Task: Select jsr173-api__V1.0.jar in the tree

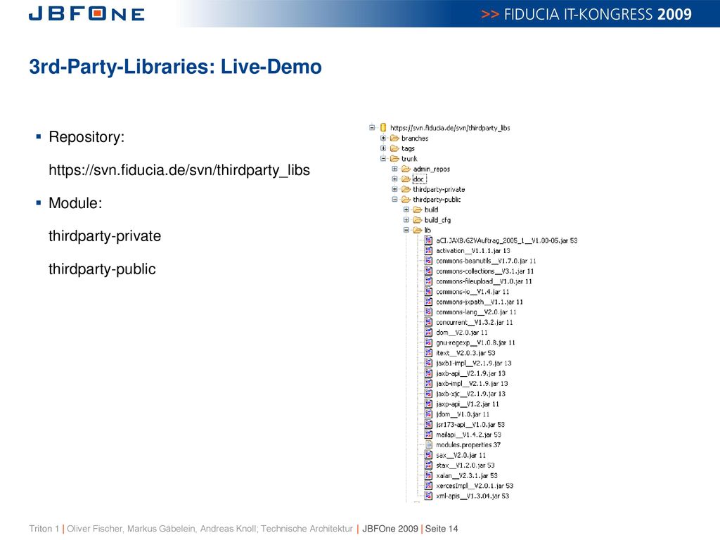Action: click(x=470, y=424)
